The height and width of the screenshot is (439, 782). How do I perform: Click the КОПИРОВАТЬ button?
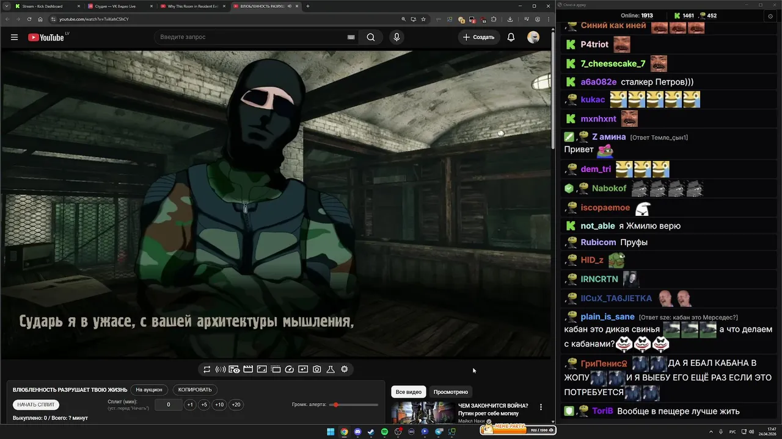tap(195, 390)
